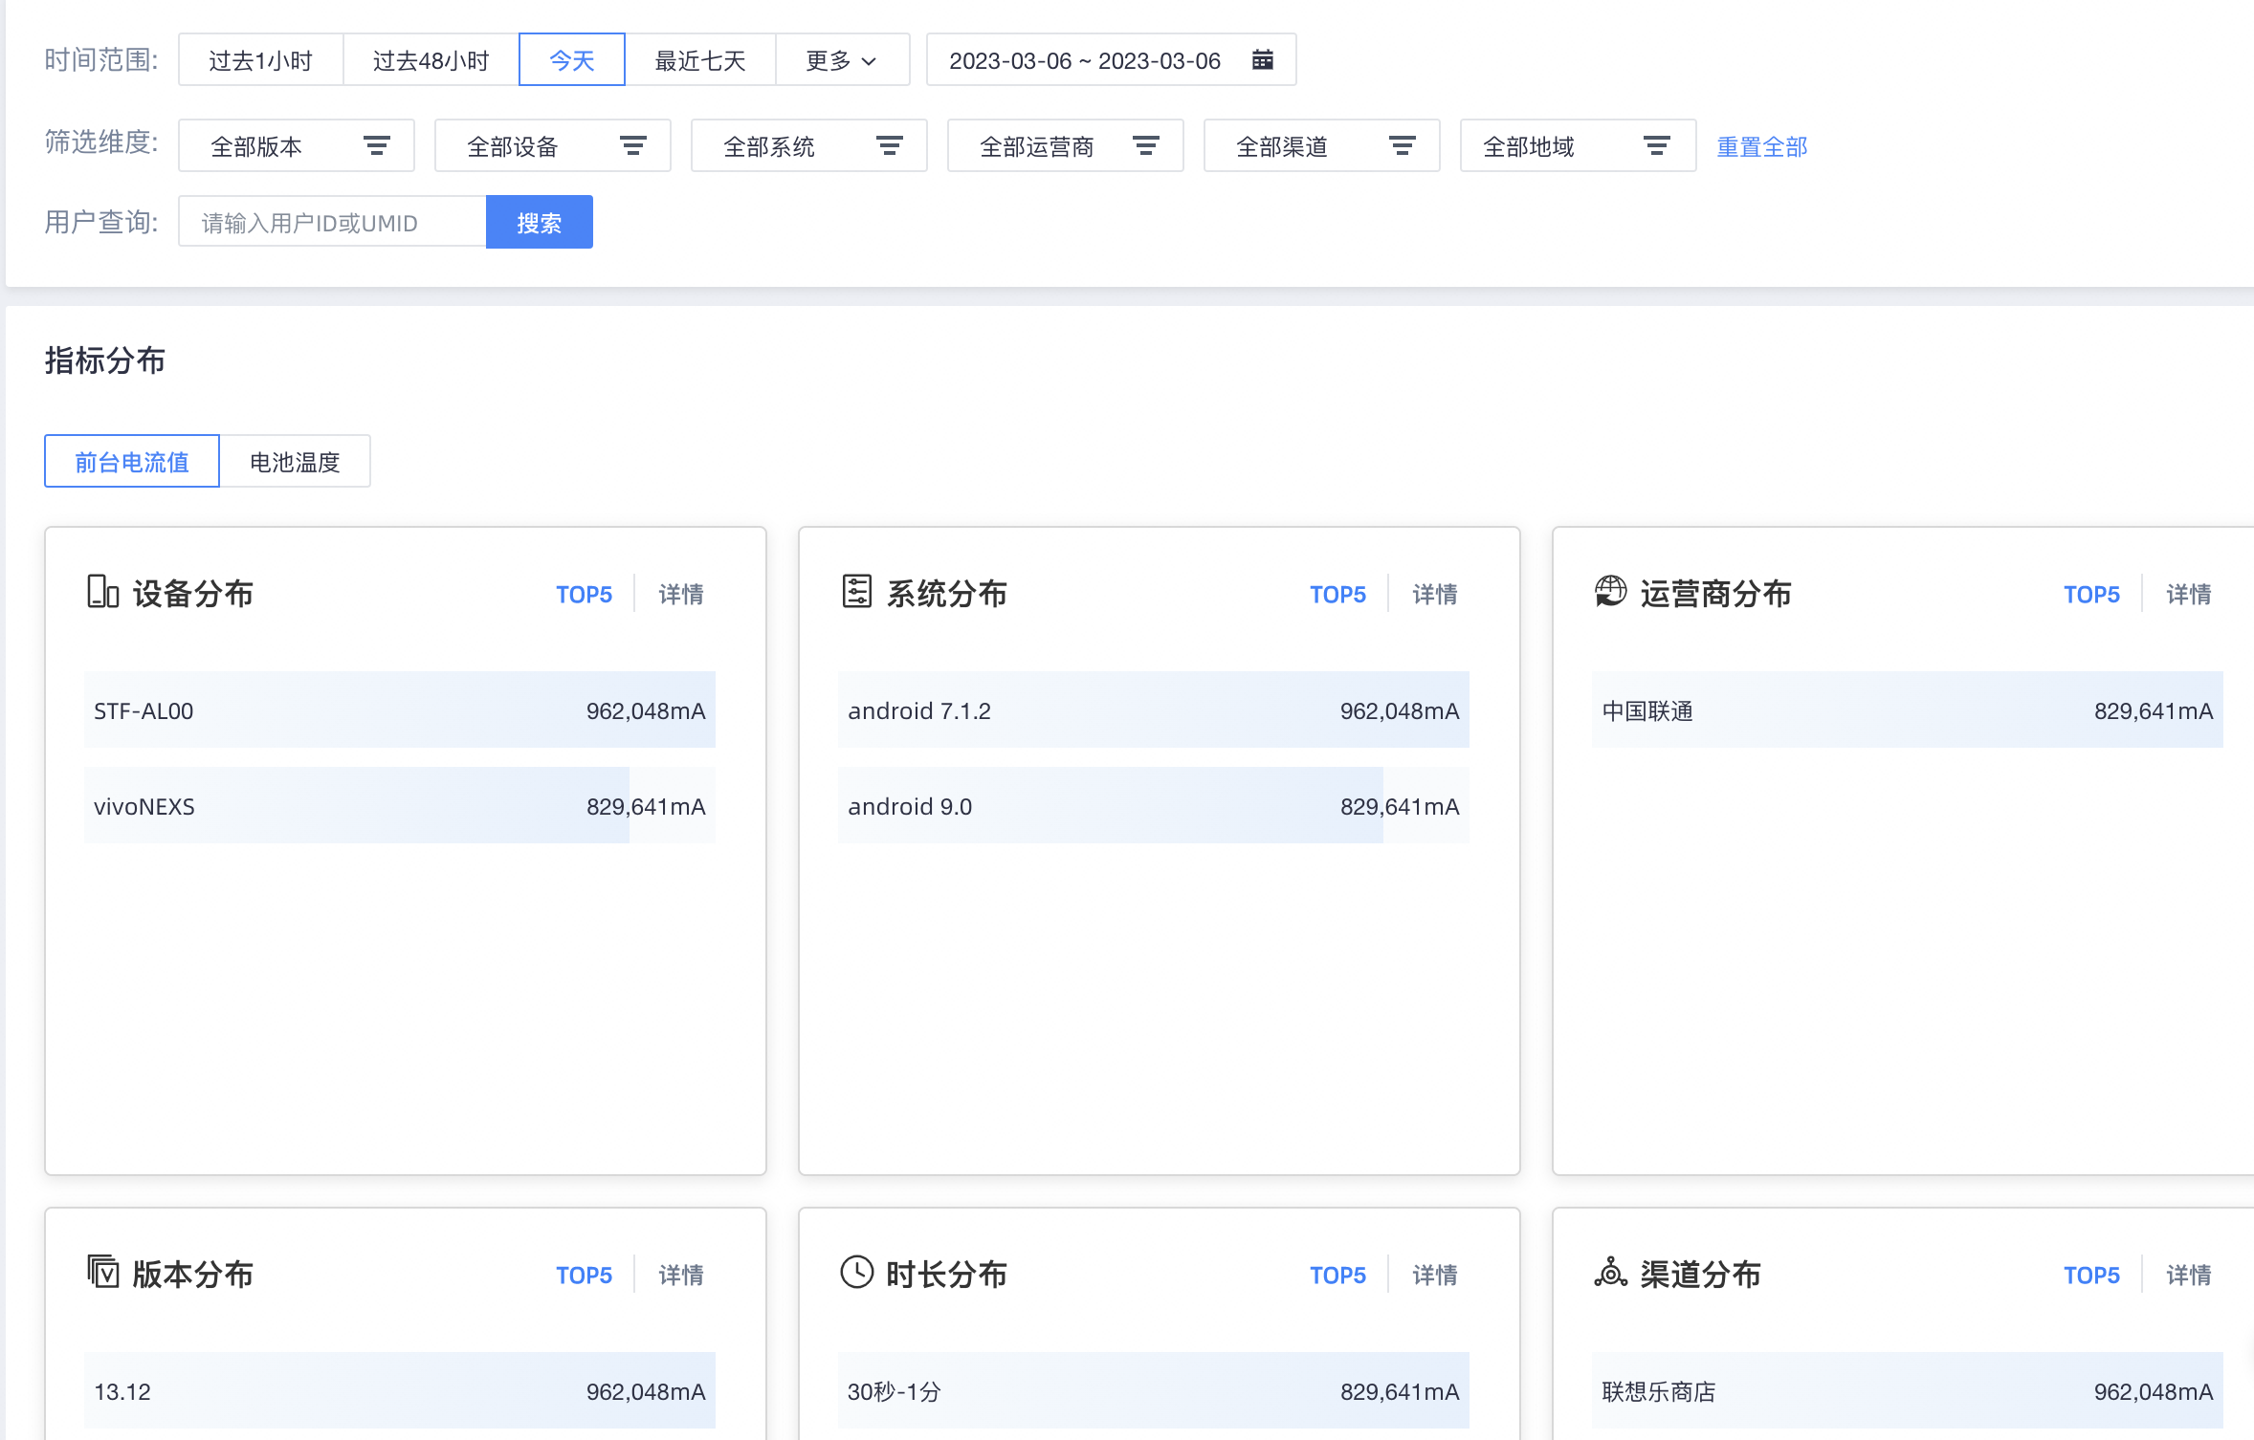The height and width of the screenshot is (1440, 2254).
Task: Open 详情 in 运营商分布 card
Action: pyautogui.click(x=2189, y=594)
